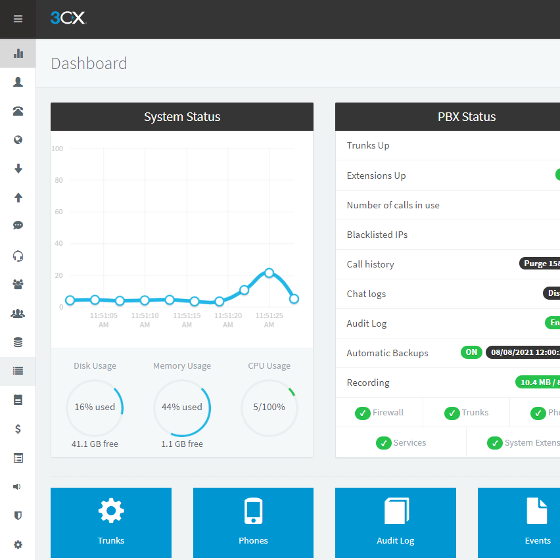Click the Firewall status label
560x560 pixels.
pos(388,413)
